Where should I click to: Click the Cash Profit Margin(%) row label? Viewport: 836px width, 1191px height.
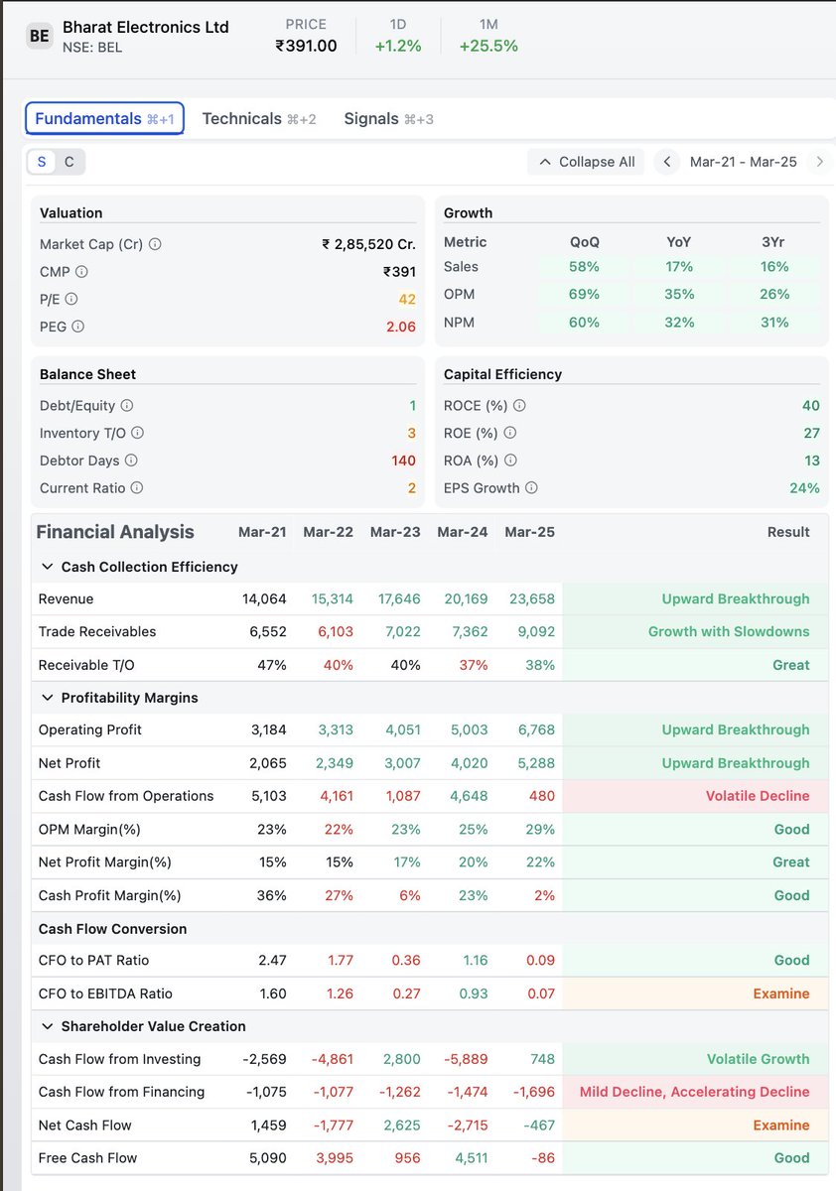pos(109,895)
